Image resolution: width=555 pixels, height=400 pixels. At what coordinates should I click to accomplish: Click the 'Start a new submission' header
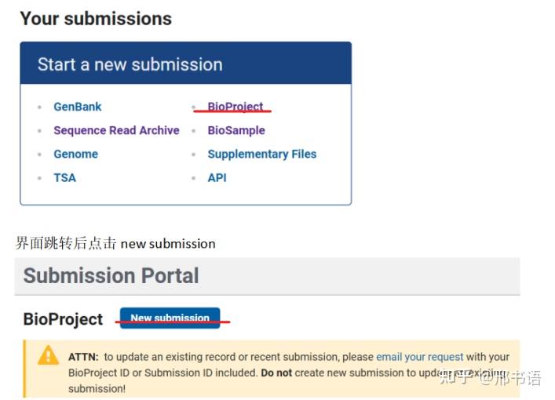click(x=130, y=64)
